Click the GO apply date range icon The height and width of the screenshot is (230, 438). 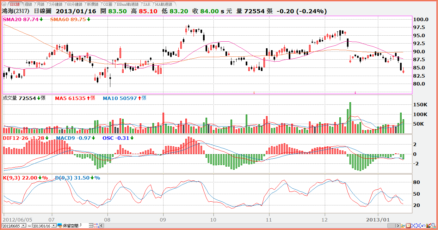tap(60, 225)
